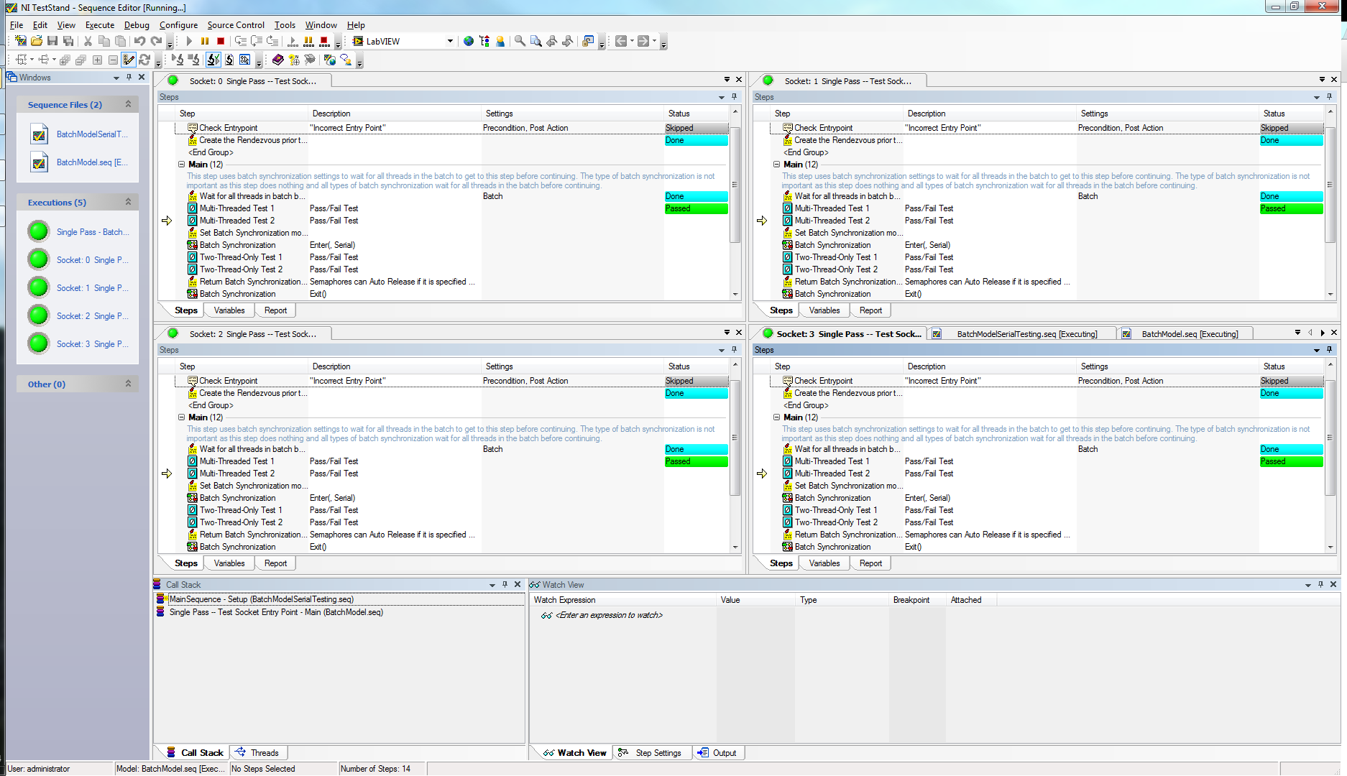Image resolution: width=1347 pixels, height=776 pixels.
Task: Collapse Main (12) group in Socket 3
Action: click(x=776, y=417)
